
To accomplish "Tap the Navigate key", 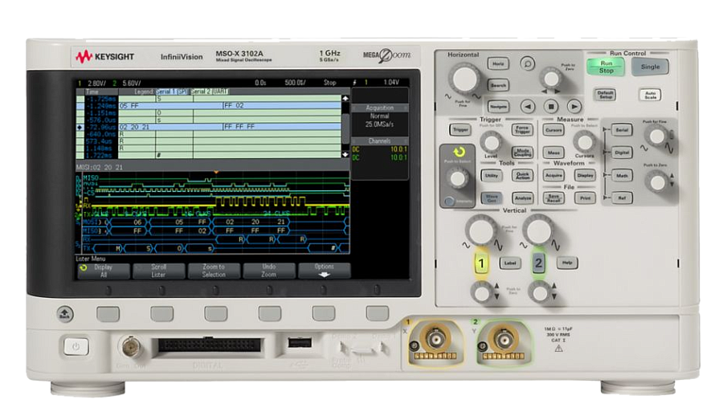I will pyautogui.click(x=498, y=107).
